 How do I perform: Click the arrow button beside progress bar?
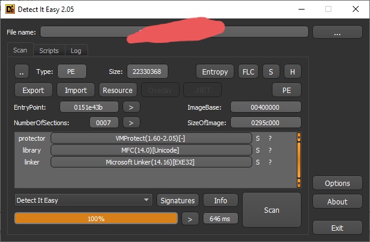[x=190, y=219]
